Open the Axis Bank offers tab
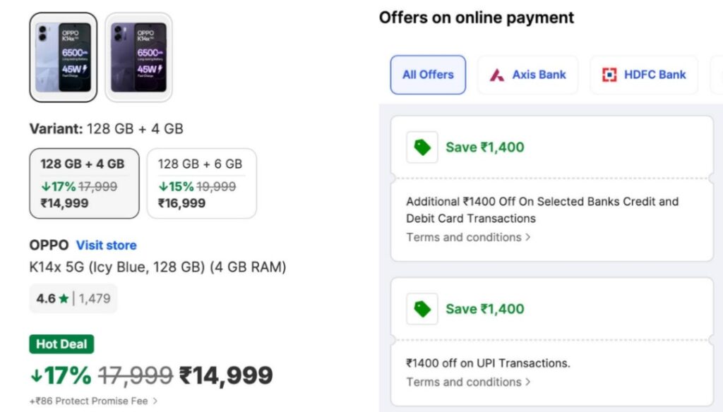Image resolution: width=723 pixels, height=412 pixels. 527,75
